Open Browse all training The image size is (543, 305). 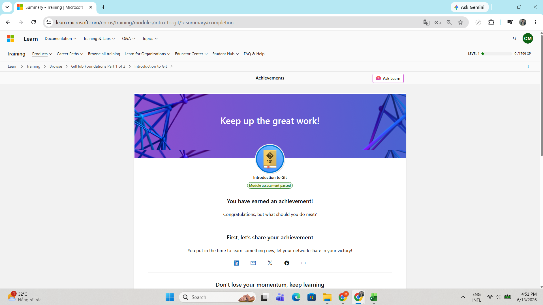coord(104,54)
